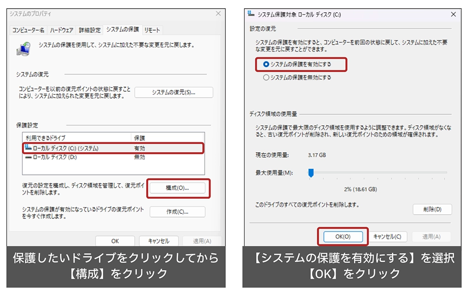Click the 最大使用量 slider handle
This screenshot has height=300, width=468.
[311, 172]
